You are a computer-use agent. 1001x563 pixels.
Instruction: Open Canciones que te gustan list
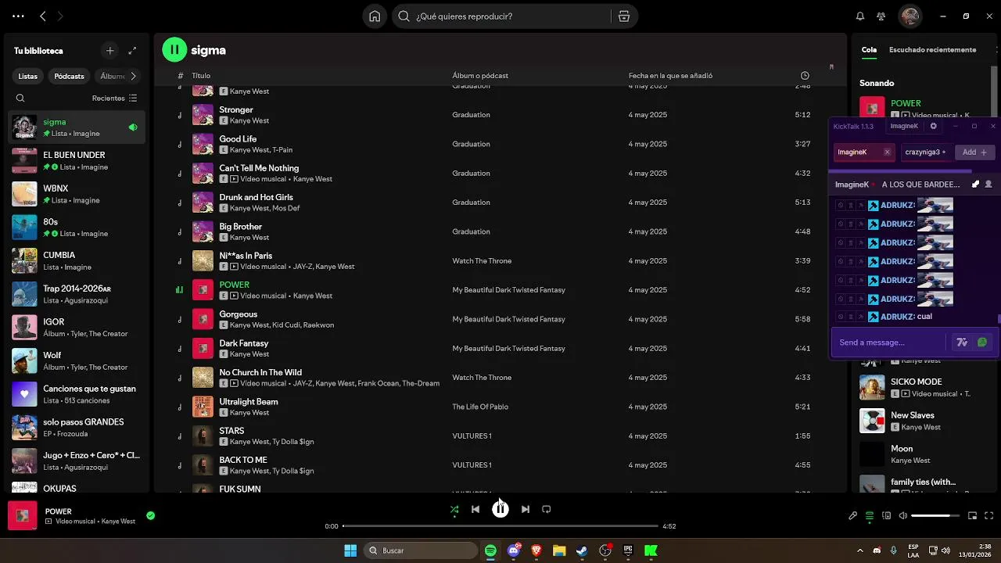(x=76, y=394)
